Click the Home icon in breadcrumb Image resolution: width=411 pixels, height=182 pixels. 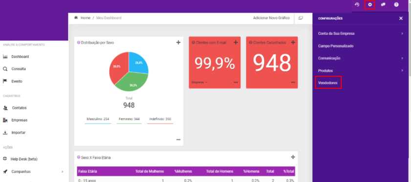pos(76,18)
